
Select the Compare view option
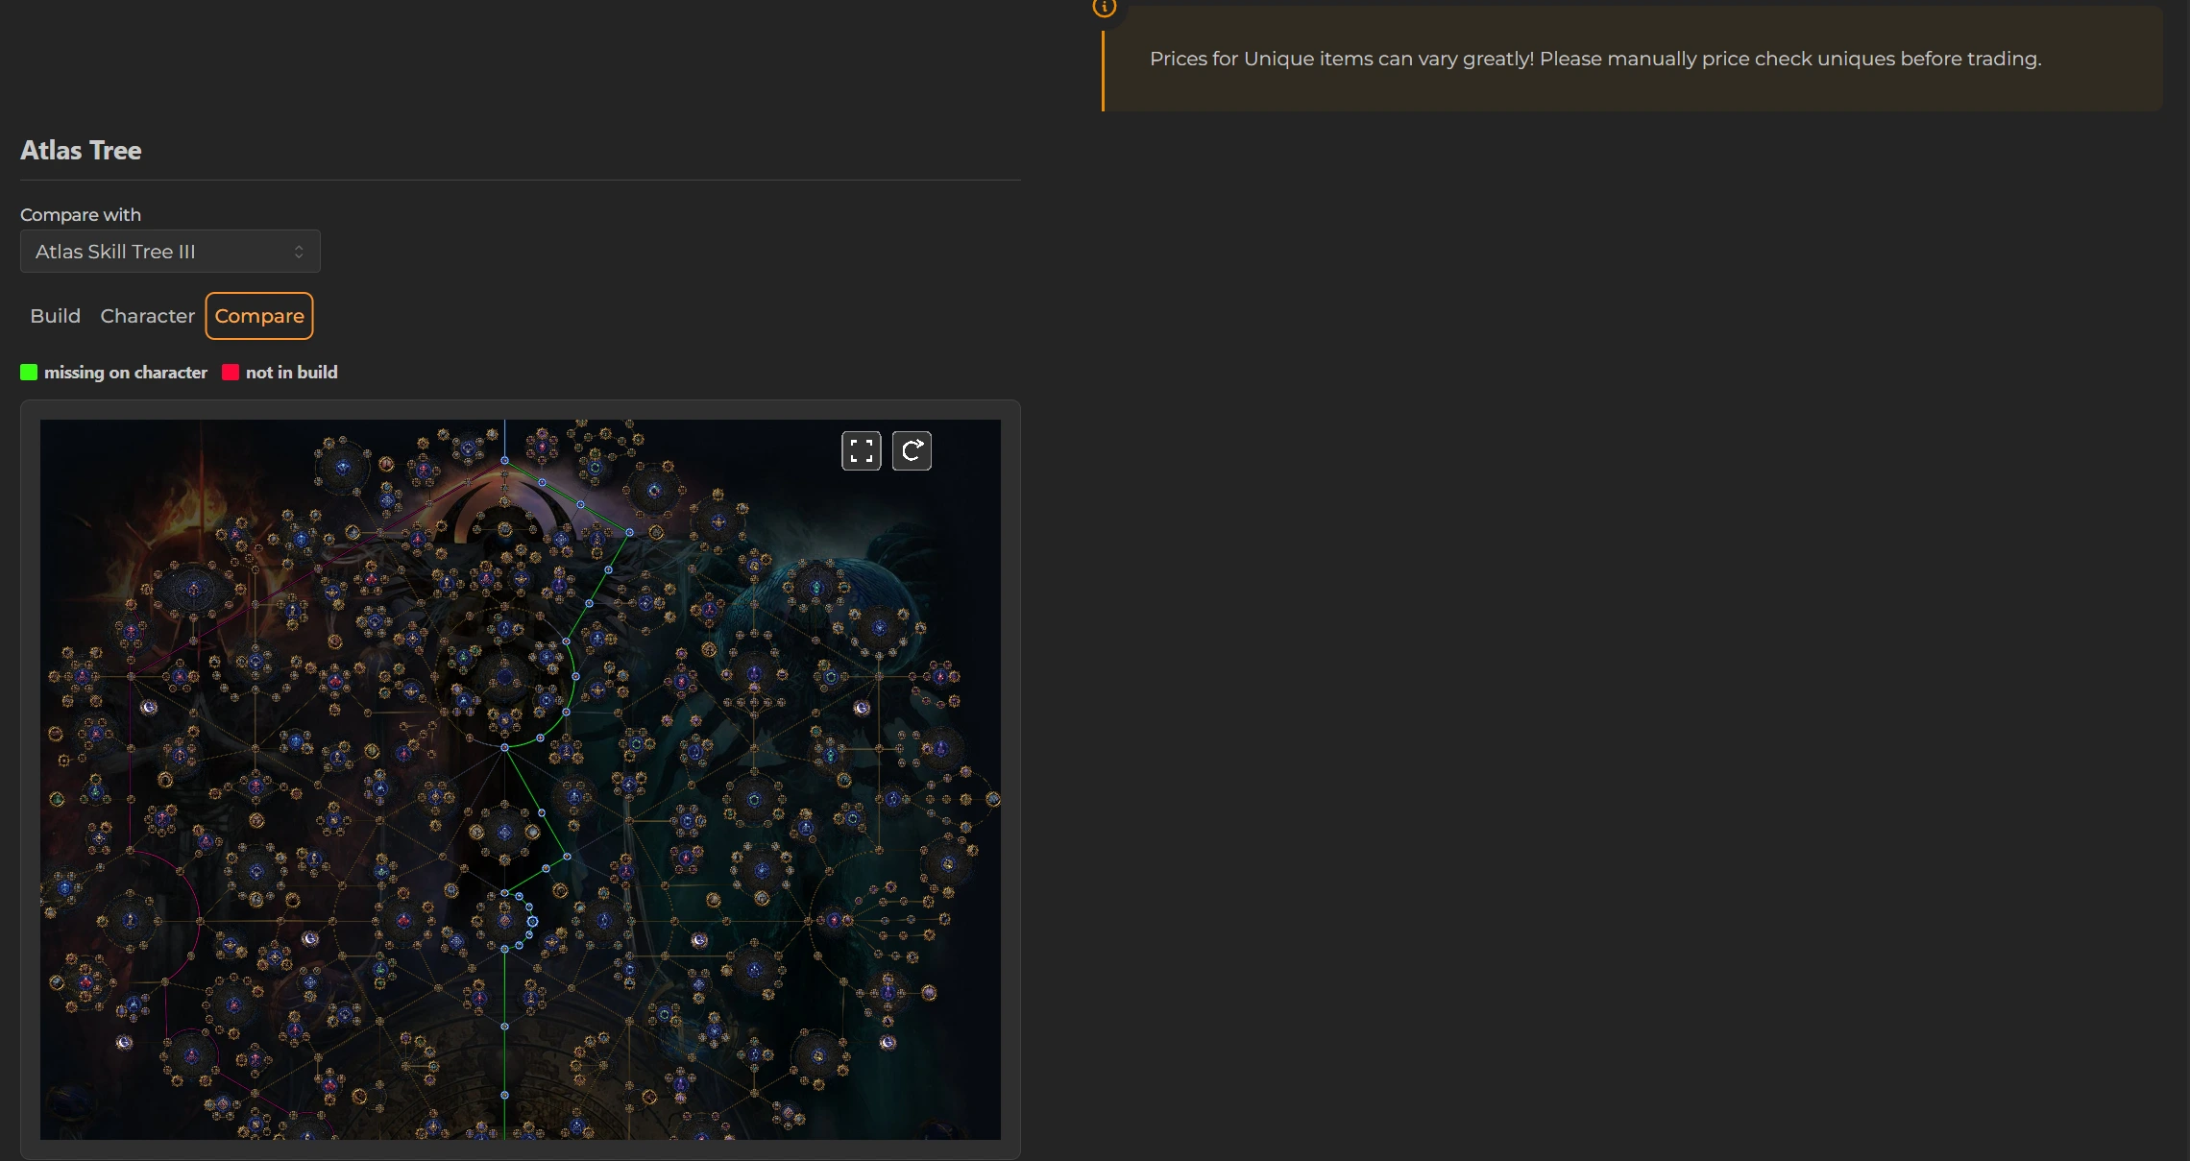tap(259, 316)
